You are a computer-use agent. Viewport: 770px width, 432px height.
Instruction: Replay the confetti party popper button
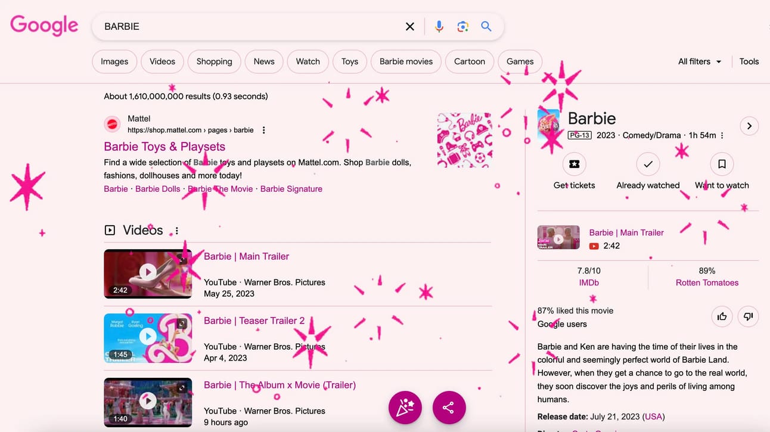pos(405,408)
